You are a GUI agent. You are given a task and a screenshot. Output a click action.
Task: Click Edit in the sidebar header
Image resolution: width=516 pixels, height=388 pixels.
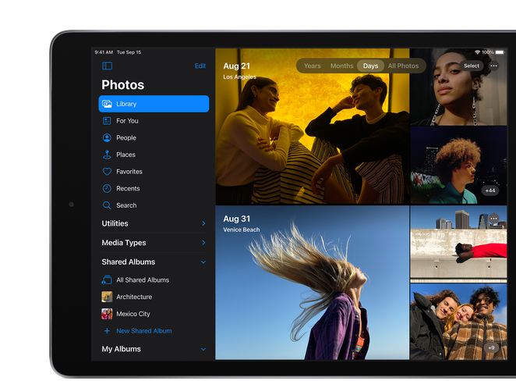(200, 66)
